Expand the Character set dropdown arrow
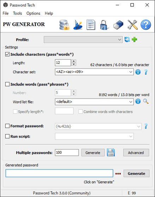Image resolution: width=155 pixels, height=197 pixels. [131, 72]
